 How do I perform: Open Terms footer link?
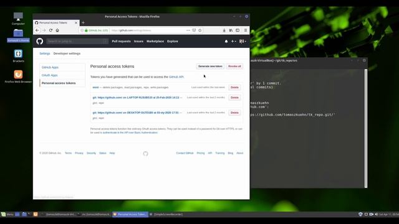pyautogui.click(x=68, y=153)
